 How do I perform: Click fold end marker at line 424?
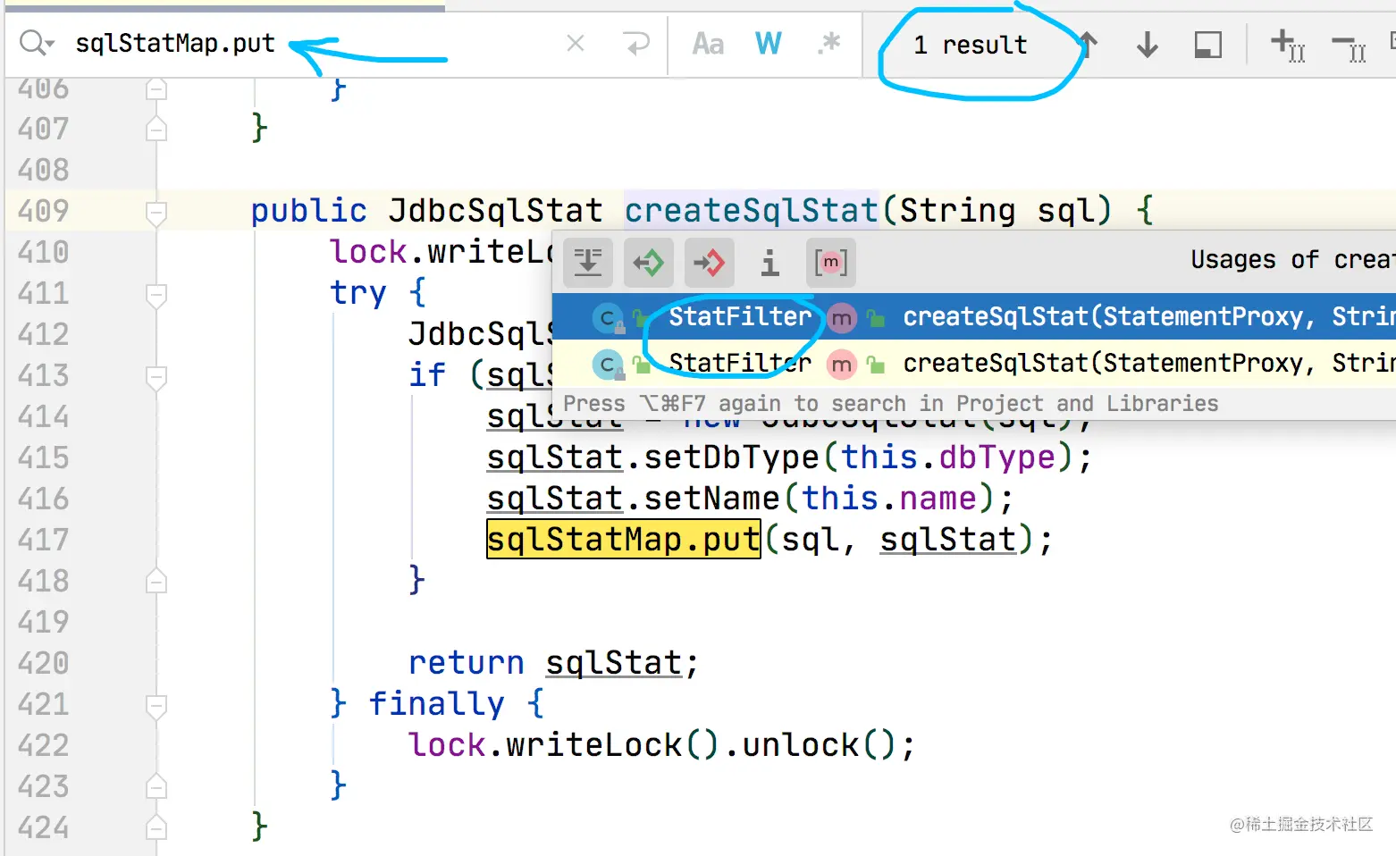click(x=156, y=828)
